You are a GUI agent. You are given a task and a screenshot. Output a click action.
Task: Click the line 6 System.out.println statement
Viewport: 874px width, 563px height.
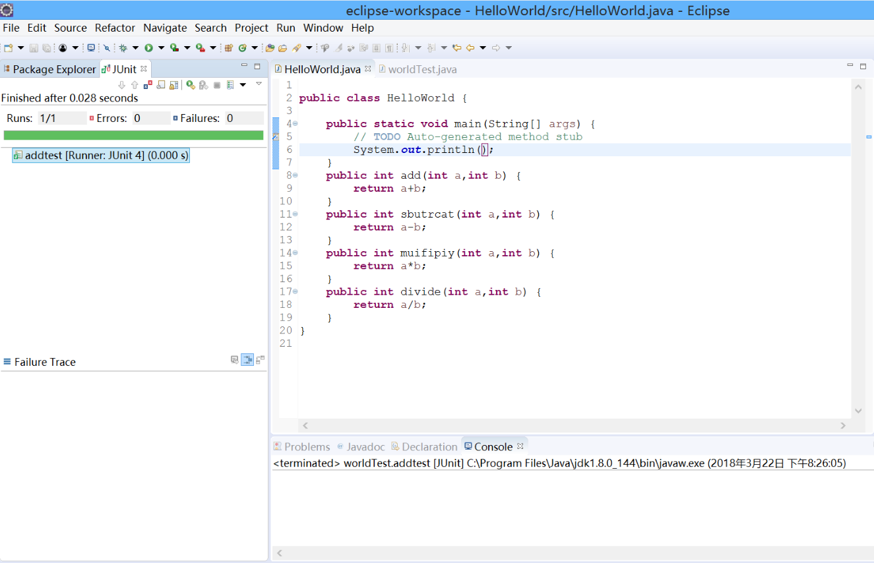pyautogui.click(x=423, y=150)
